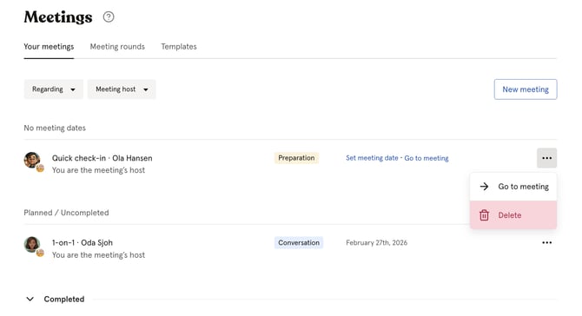Open the 1-on-1 · Oda Sjoh meeting
This screenshot has width=582, height=316.
tap(82, 243)
